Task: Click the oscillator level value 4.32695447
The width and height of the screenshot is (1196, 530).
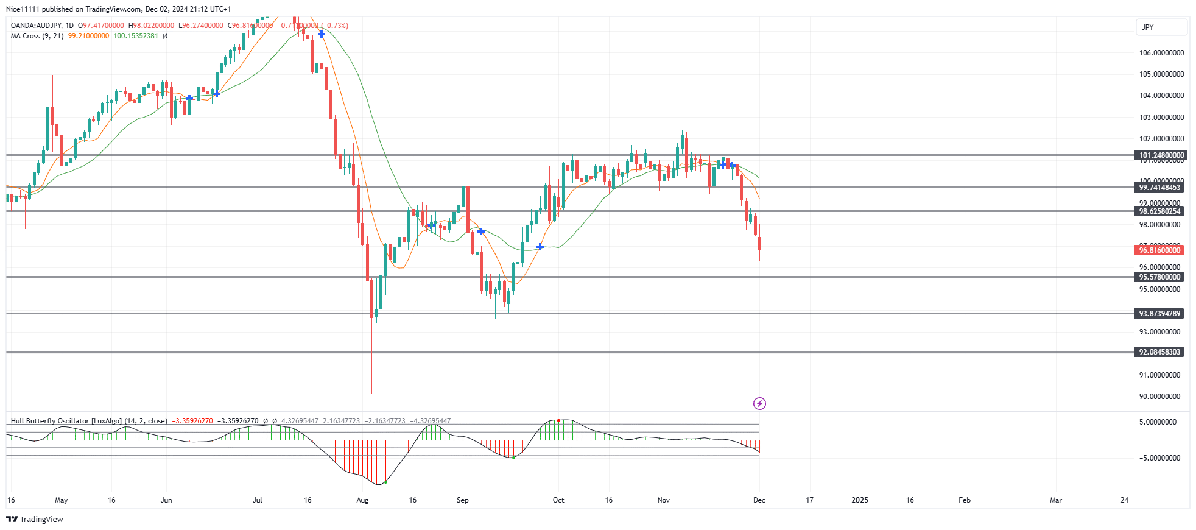Action: pos(300,421)
